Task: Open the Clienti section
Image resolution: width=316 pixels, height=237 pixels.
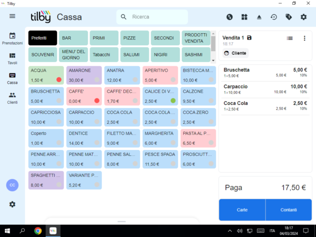Action: point(12,97)
